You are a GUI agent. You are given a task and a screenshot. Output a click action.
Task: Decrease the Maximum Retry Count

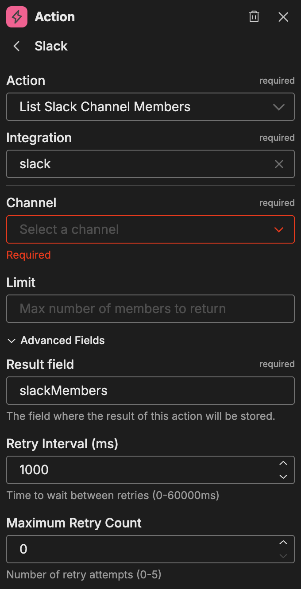[283, 556]
